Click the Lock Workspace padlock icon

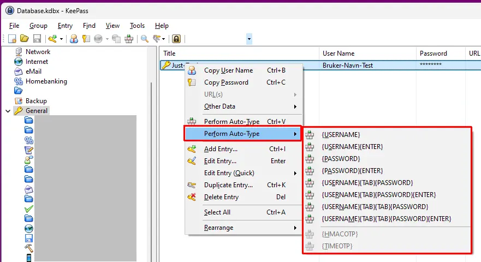[x=176, y=39]
